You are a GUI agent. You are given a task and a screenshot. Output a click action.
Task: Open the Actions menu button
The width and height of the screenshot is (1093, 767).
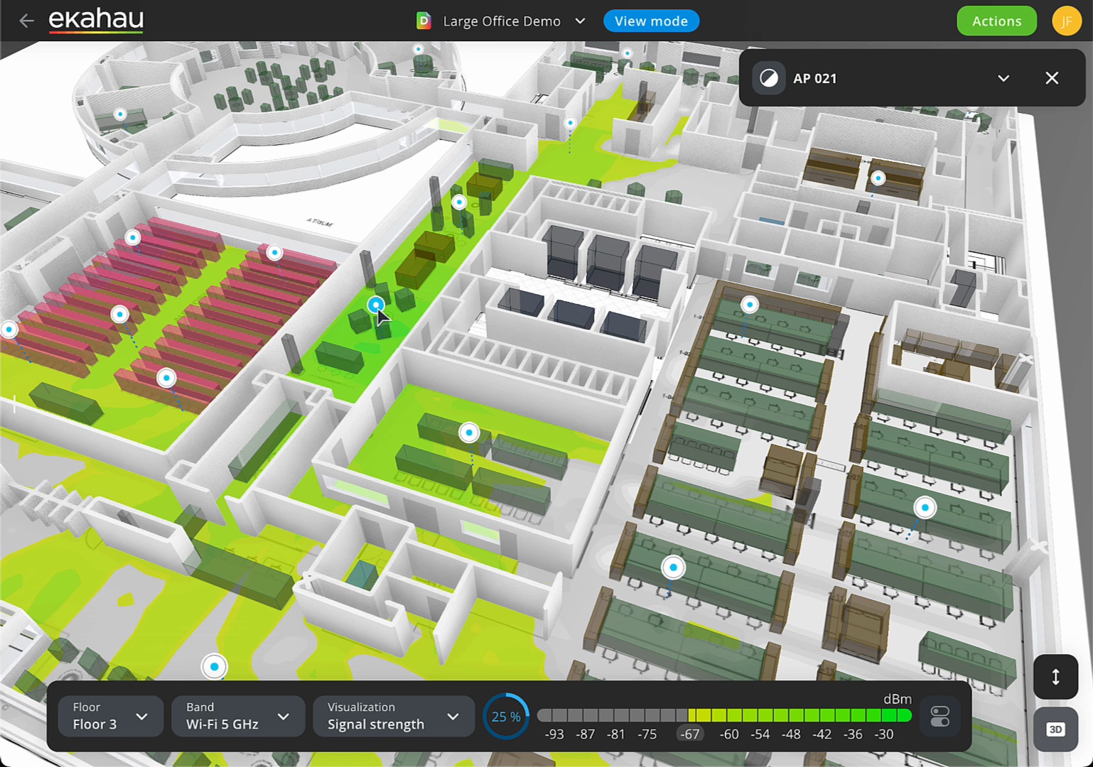996,21
